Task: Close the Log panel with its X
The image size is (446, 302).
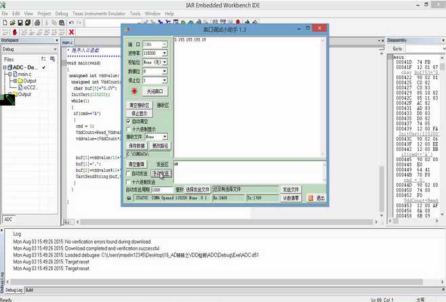Action: click(2, 230)
